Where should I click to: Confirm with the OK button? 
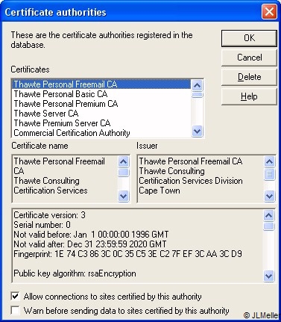click(x=249, y=38)
